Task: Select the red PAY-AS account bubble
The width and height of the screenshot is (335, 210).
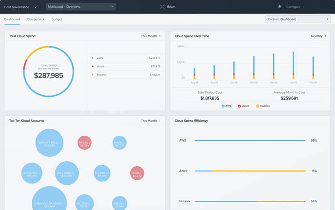Action: [x=84, y=143]
